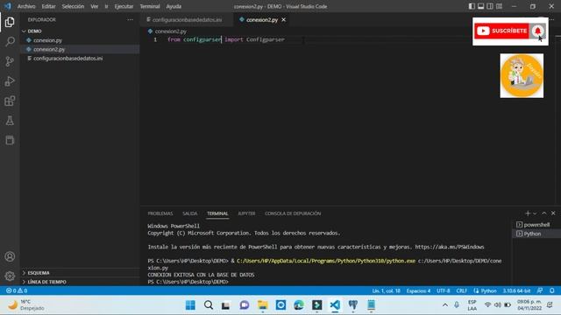Click the aka.ms/PSWindows link in terminal
The image size is (561, 315).
[450, 247]
